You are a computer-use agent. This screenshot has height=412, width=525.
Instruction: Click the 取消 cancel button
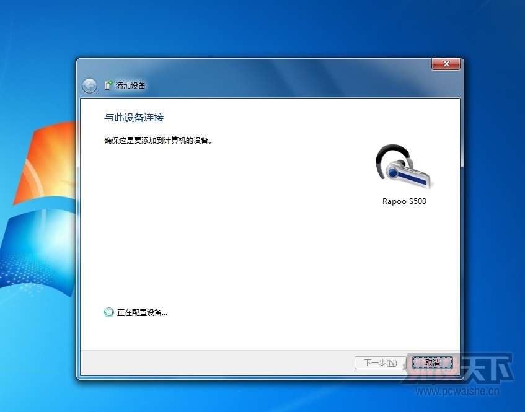pos(432,363)
